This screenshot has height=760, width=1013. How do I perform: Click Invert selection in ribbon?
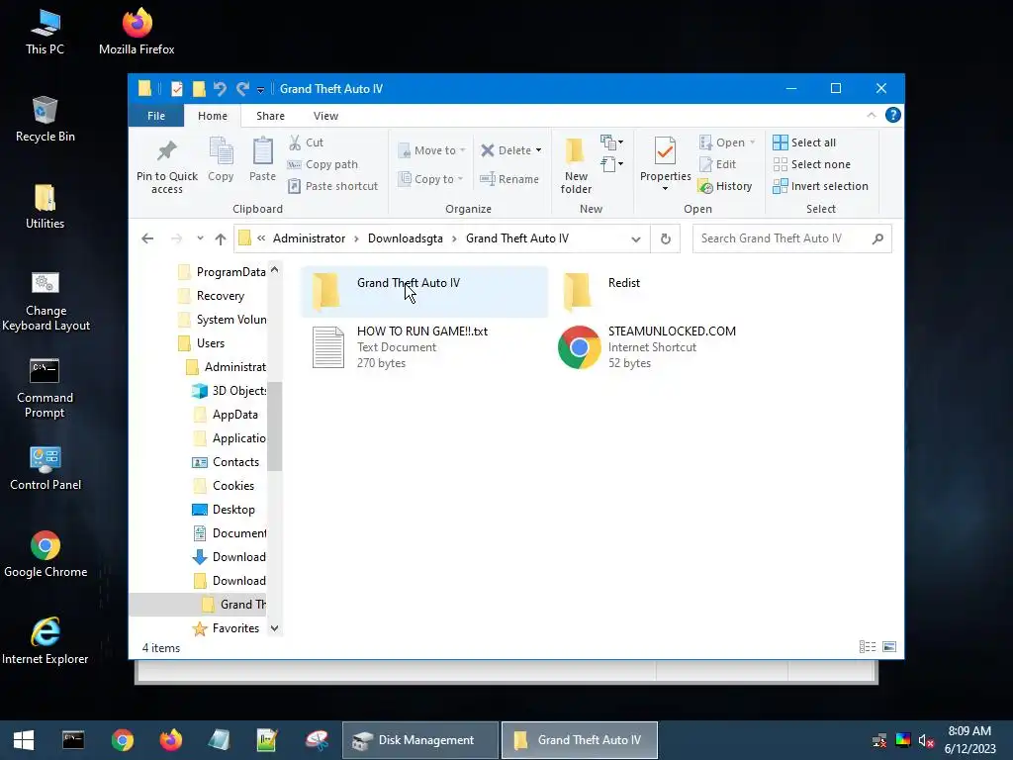click(820, 186)
